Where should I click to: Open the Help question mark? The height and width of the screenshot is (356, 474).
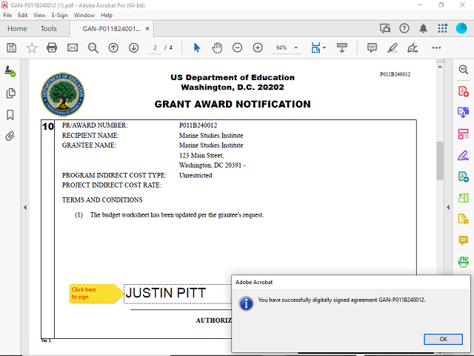(x=404, y=28)
